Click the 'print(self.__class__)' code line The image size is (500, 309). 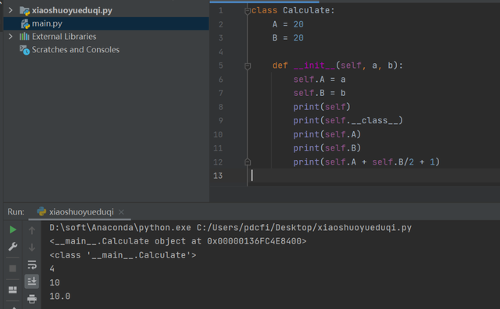348,121
